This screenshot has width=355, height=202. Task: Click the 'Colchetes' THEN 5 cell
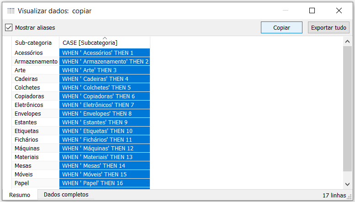[x=105, y=87]
